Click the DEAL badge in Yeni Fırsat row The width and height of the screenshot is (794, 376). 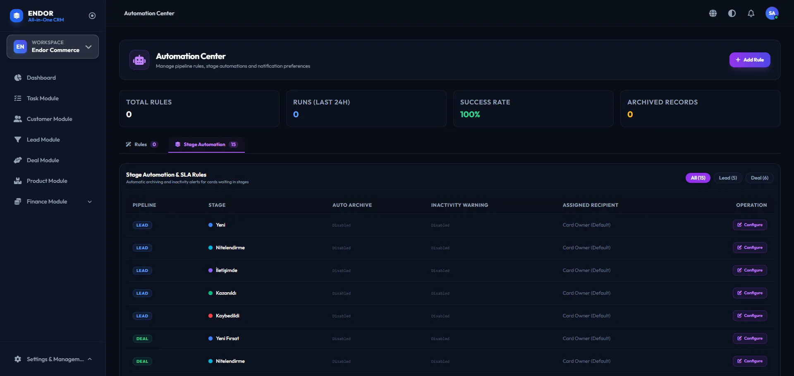(x=142, y=339)
